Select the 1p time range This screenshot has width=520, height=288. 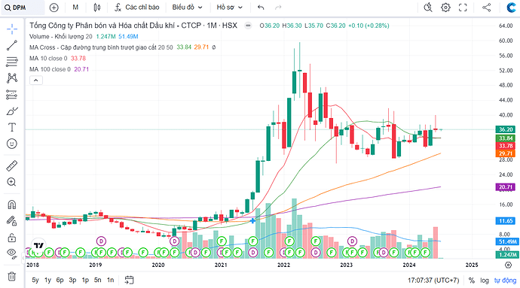[x=85, y=280]
